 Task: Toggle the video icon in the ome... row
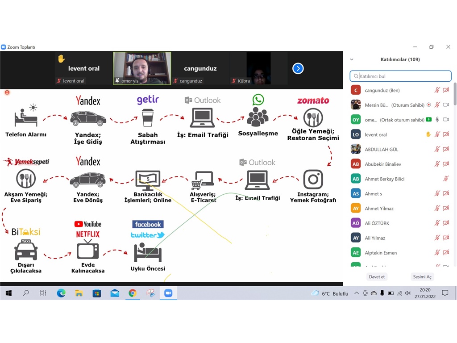tap(446, 119)
